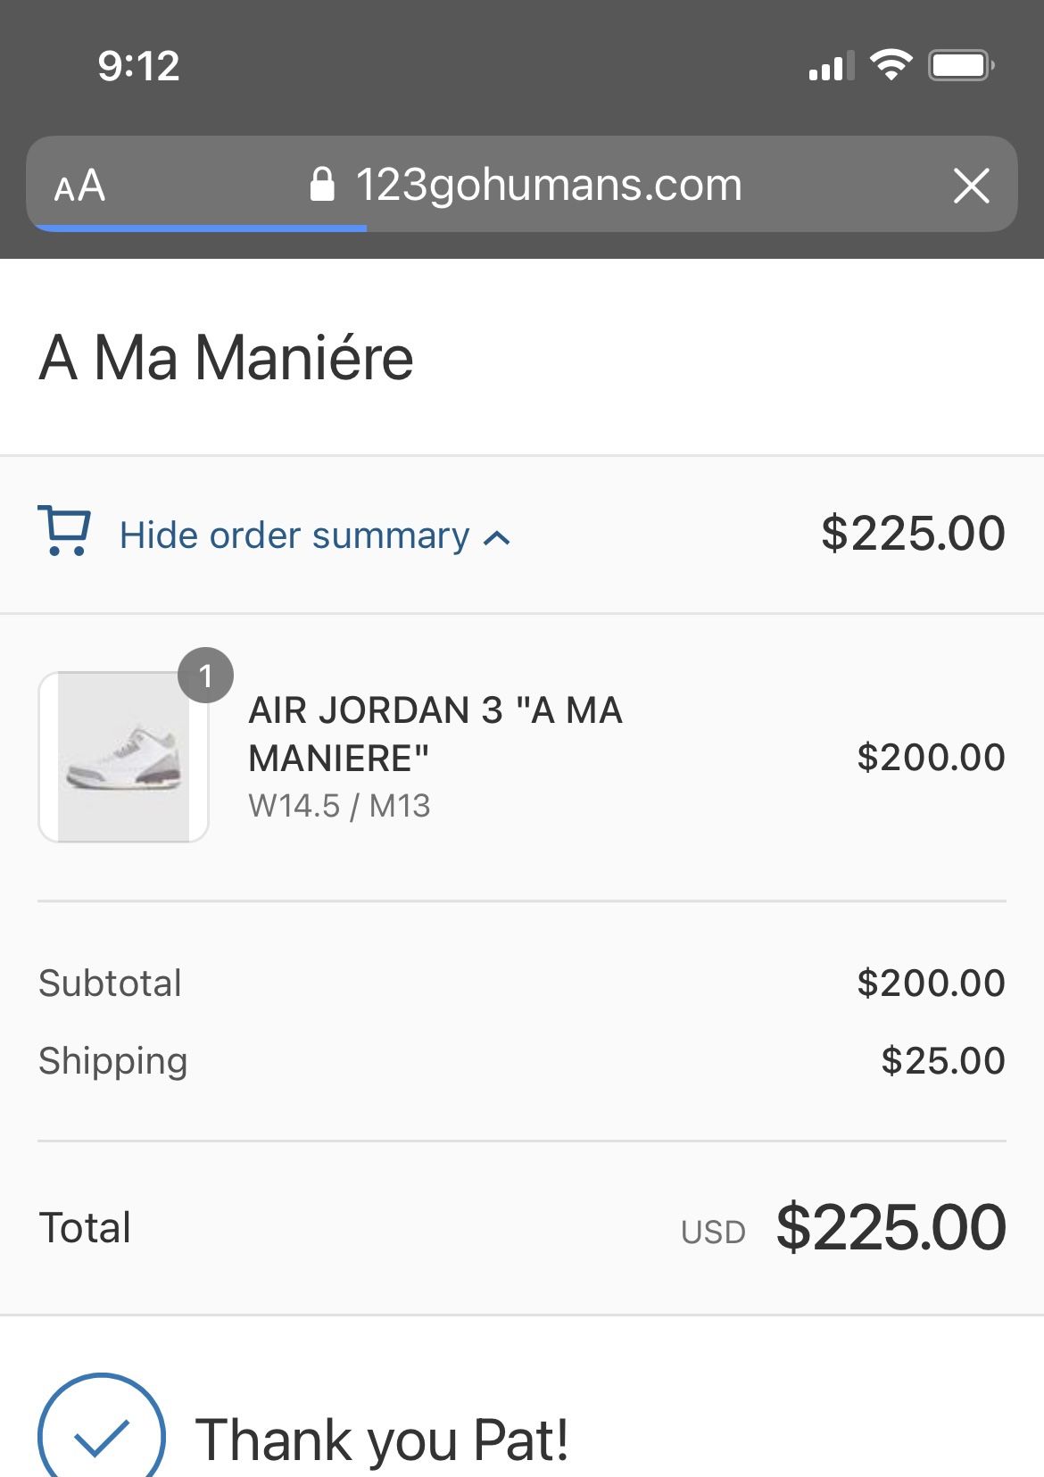Screen dimensions: 1044x1477
Task: Tap the AIR JORDAN 3 product name
Action: 435,734
